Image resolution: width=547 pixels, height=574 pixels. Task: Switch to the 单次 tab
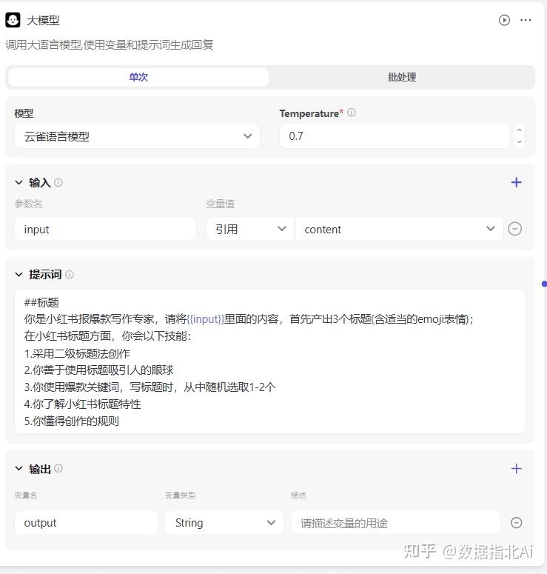coord(138,77)
